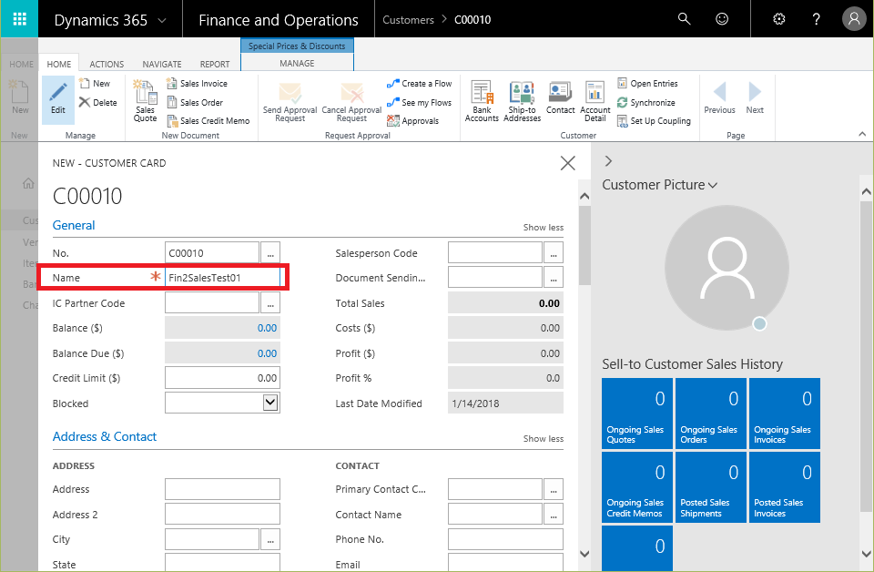The image size is (874, 572).
Task: Open the help question mark icon
Action: [x=816, y=19]
